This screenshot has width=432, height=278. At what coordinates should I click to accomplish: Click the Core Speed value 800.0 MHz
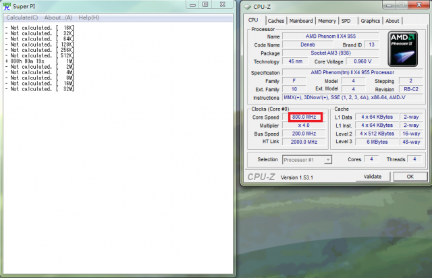tap(304, 117)
